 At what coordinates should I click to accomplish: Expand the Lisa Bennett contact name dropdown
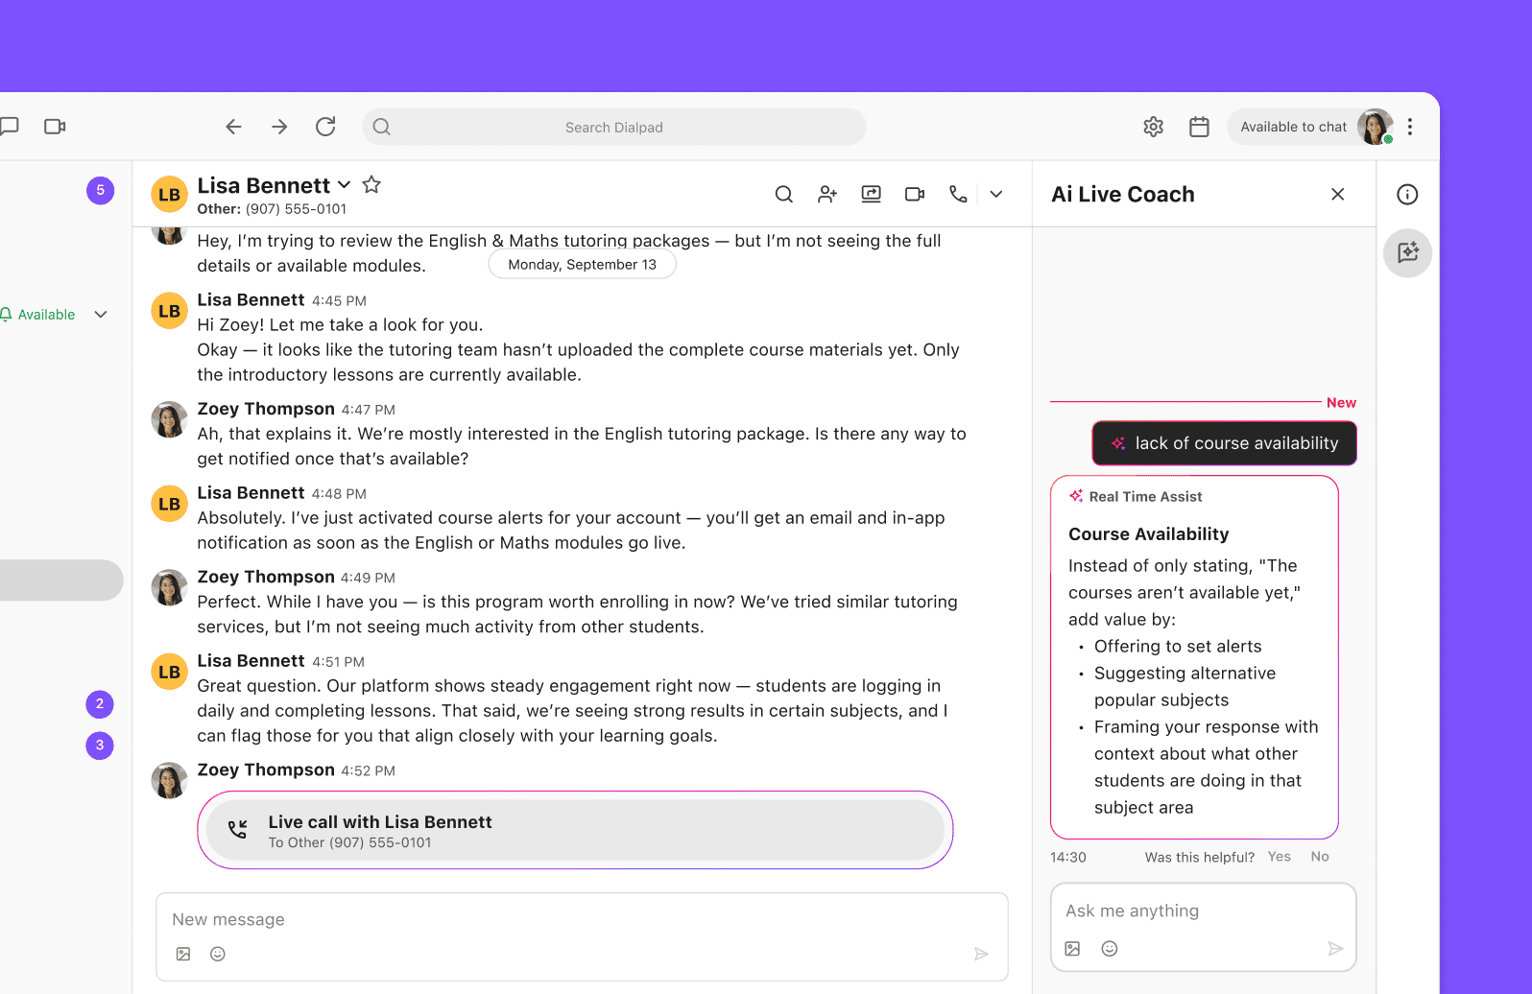[x=344, y=185]
